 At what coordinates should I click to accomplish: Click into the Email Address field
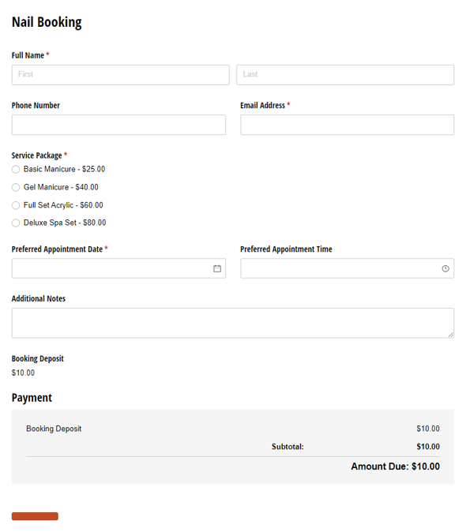(x=348, y=125)
